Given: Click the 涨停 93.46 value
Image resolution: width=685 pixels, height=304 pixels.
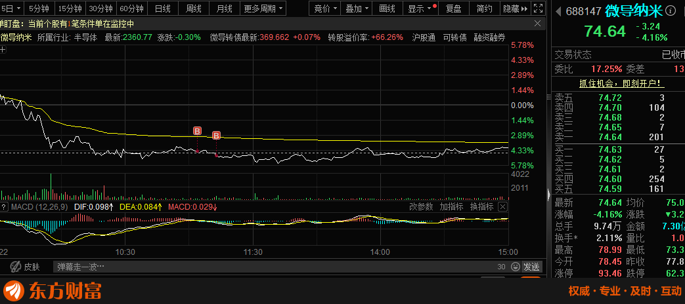Looking at the screenshot, I should (x=610, y=273).
